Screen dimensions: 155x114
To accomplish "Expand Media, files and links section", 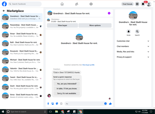I will coord(133,52).
